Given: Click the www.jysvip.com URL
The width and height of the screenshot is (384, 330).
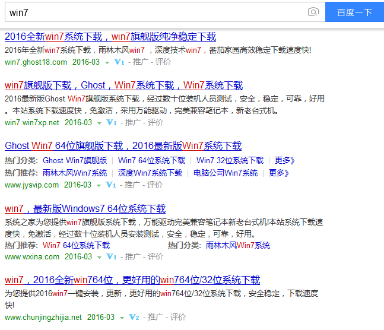Looking at the screenshot, I should click(31, 185).
